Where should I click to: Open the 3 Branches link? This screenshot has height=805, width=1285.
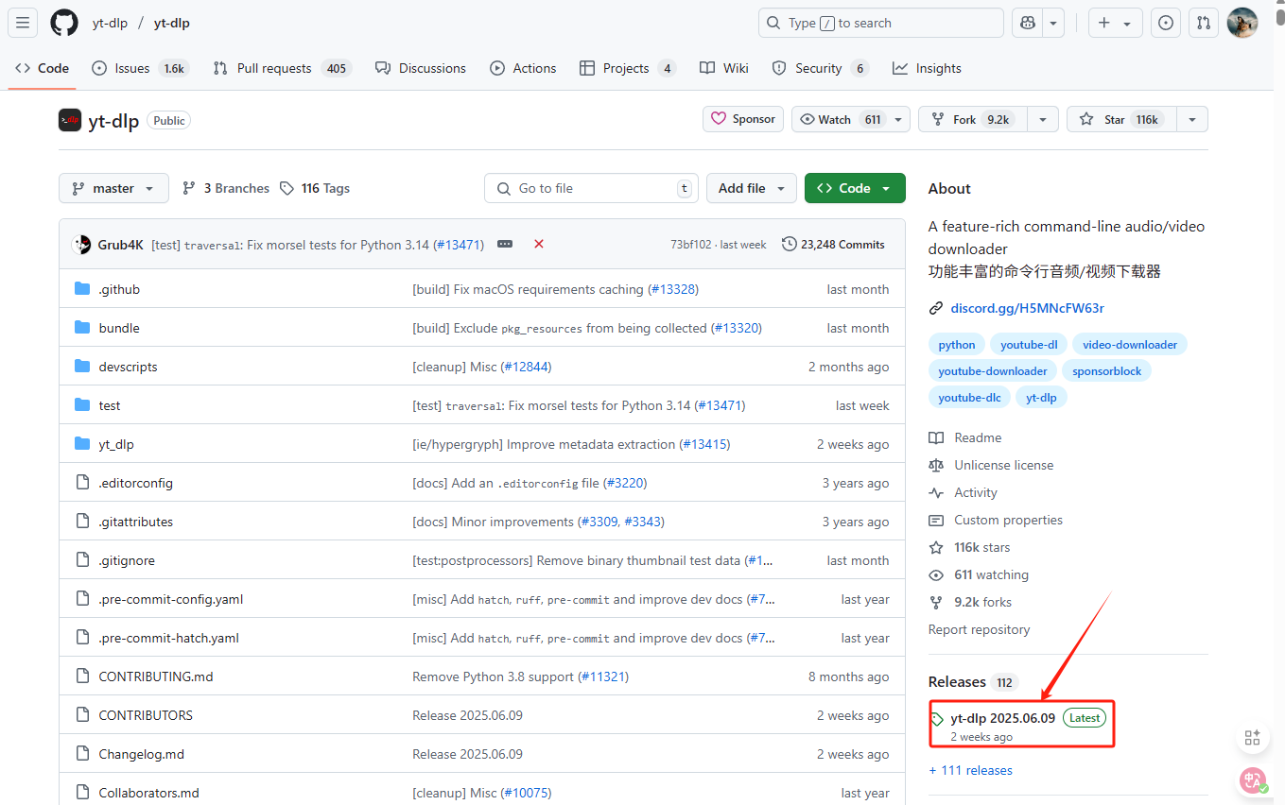226,188
